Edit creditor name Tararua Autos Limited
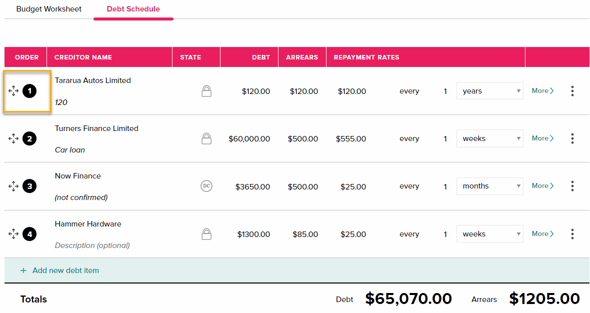 [93, 80]
